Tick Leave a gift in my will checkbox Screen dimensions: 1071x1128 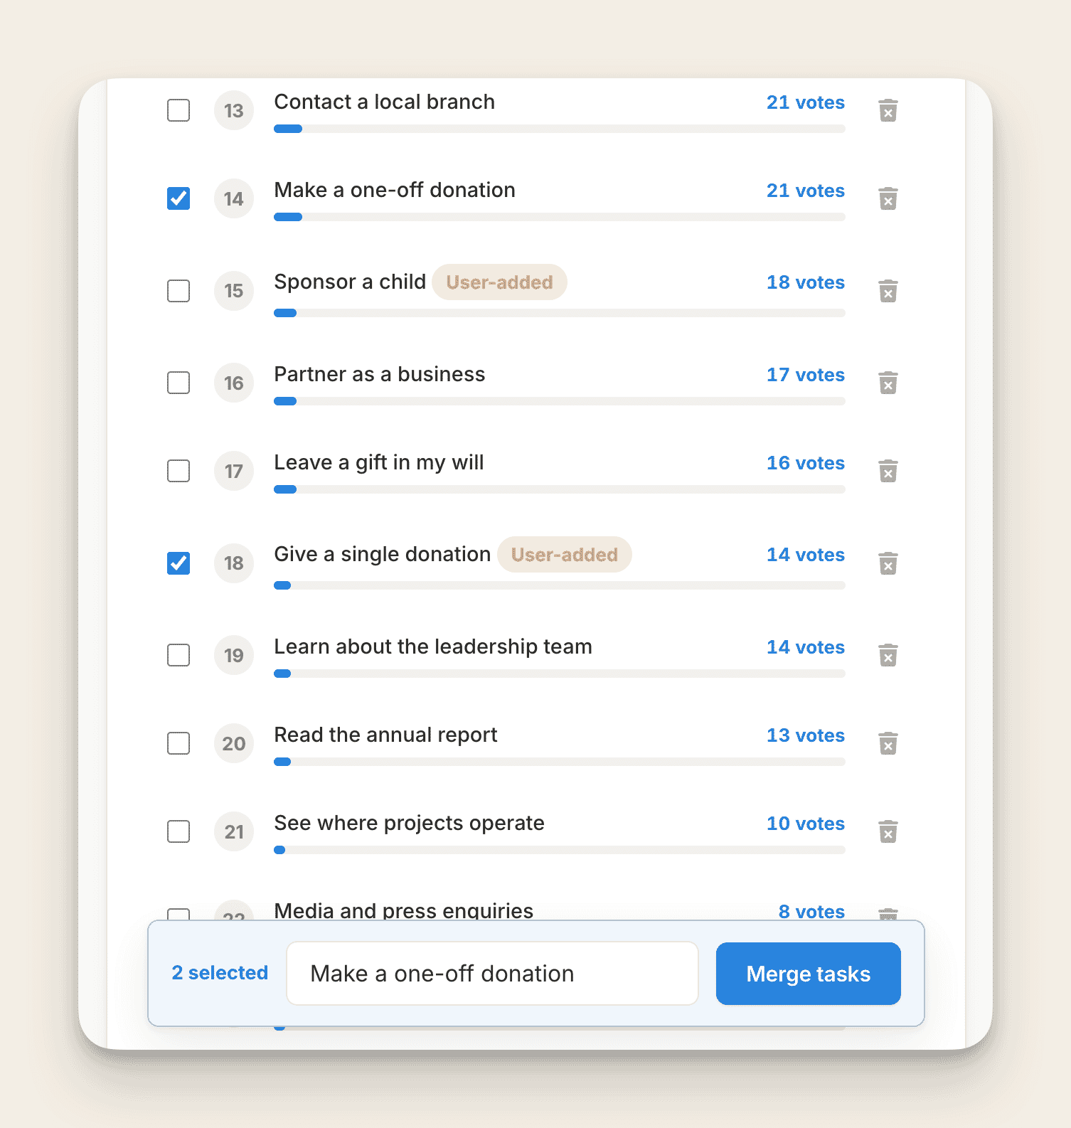click(178, 471)
